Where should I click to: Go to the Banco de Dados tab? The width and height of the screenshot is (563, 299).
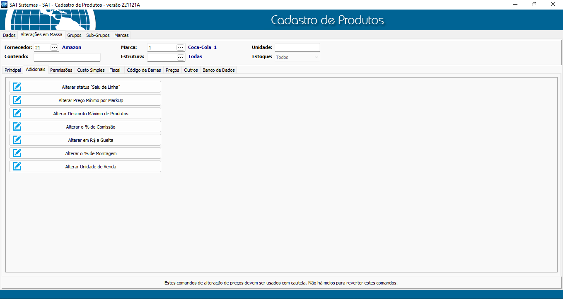pyautogui.click(x=218, y=70)
